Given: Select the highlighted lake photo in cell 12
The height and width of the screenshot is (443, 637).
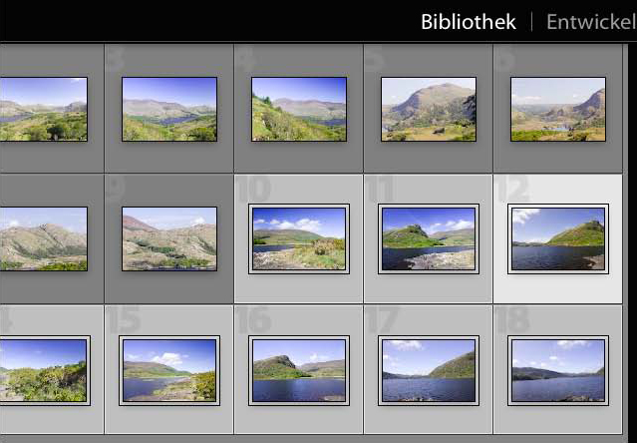Looking at the screenshot, I should coord(558,239).
